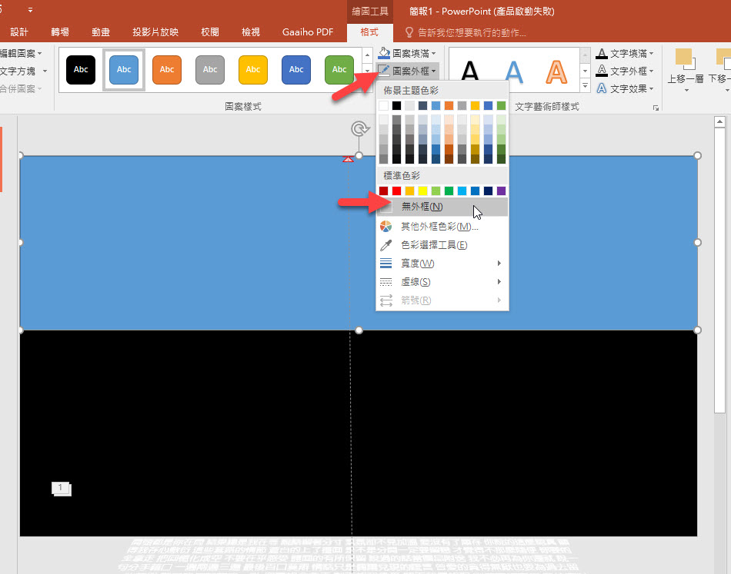Screen dimensions: 731x574
Task: Open the 校閱 ribbon tab
Action: coord(210,32)
